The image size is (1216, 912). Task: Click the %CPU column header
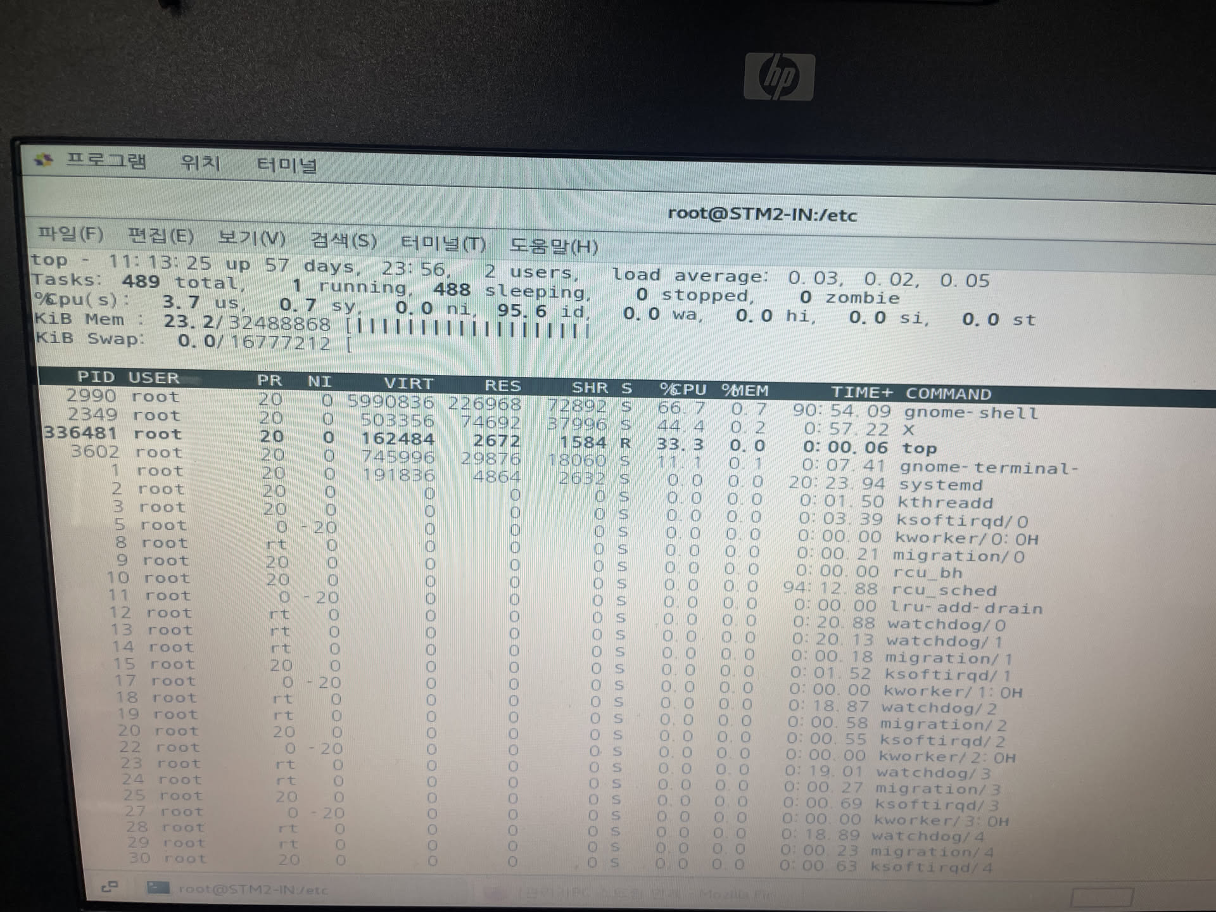(682, 389)
